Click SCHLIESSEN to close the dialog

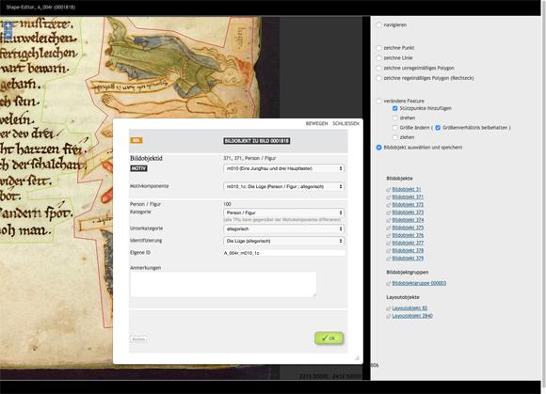click(345, 123)
